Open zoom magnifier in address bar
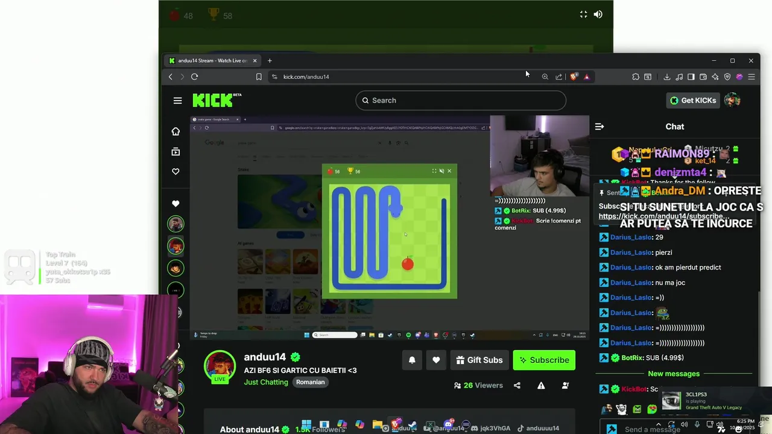Screen dimensions: 772x434 (545, 77)
